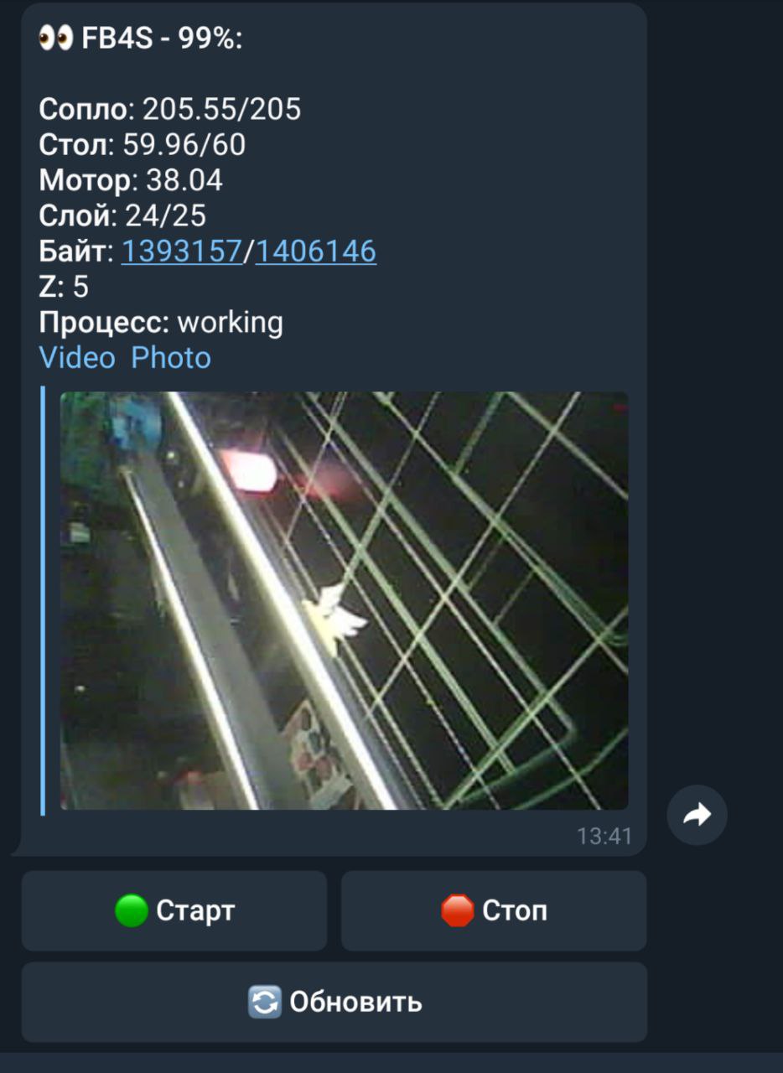The image size is (783, 1073).
Task: Click the green circle icon on Старт
Action: (x=131, y=910)
